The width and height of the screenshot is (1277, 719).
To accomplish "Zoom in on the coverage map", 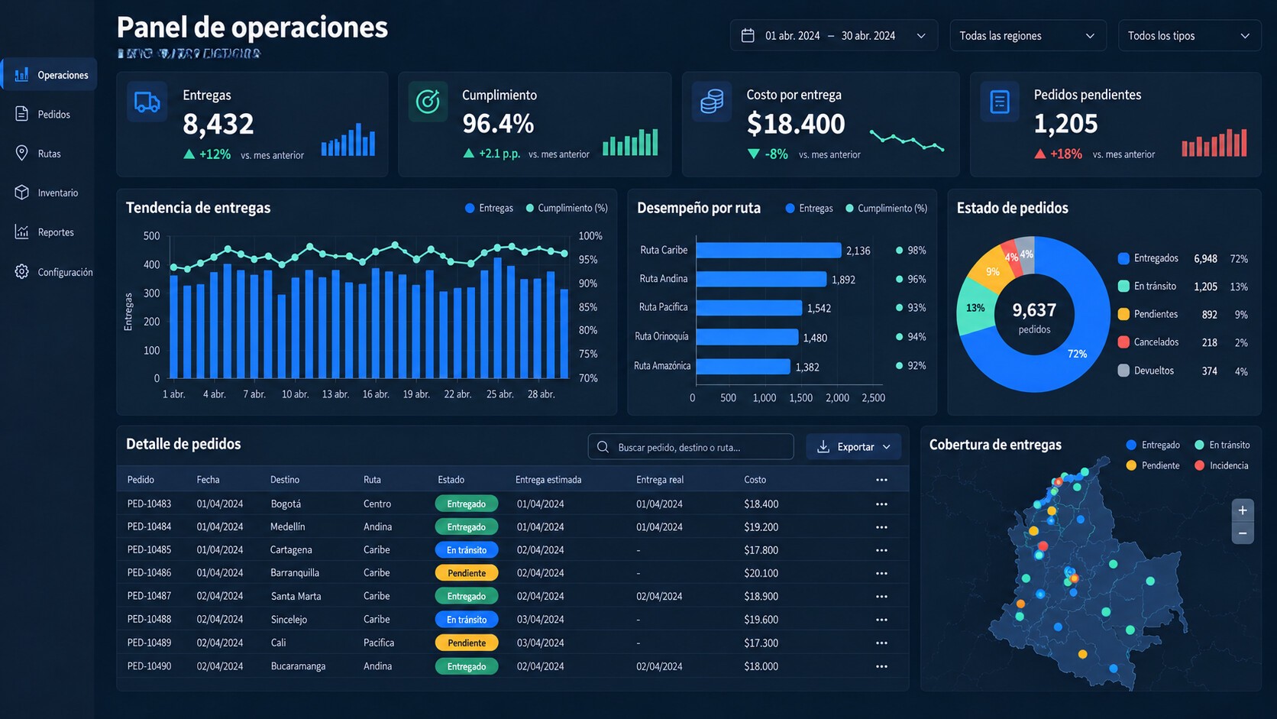I will point(1243,510).
